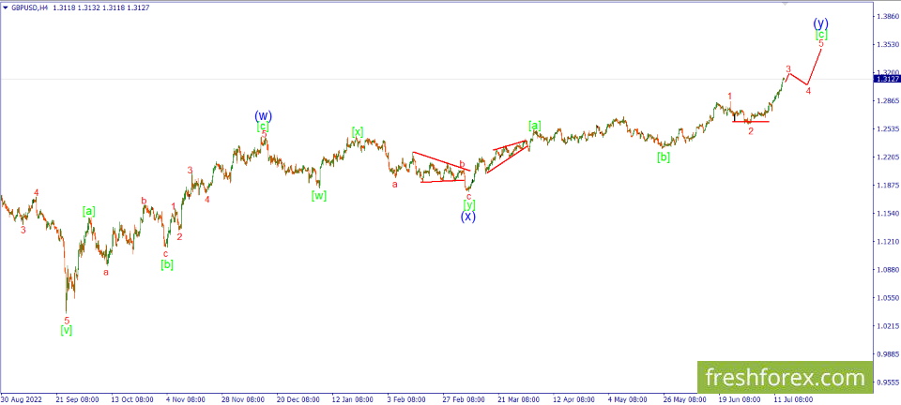Screen dimensions: 901x405
Task: Click the 28 Nov 08:00 time label
Action: [242, 398]
